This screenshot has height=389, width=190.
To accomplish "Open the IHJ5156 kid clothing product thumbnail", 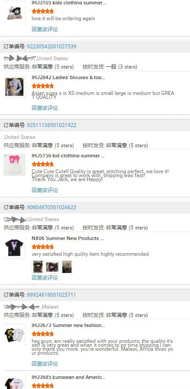I will point(14,165).
